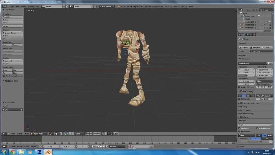Open the media player taskbar icon
Image resolution: width=275 pixels, height=155 pixels.
click(x=30, y=152)
